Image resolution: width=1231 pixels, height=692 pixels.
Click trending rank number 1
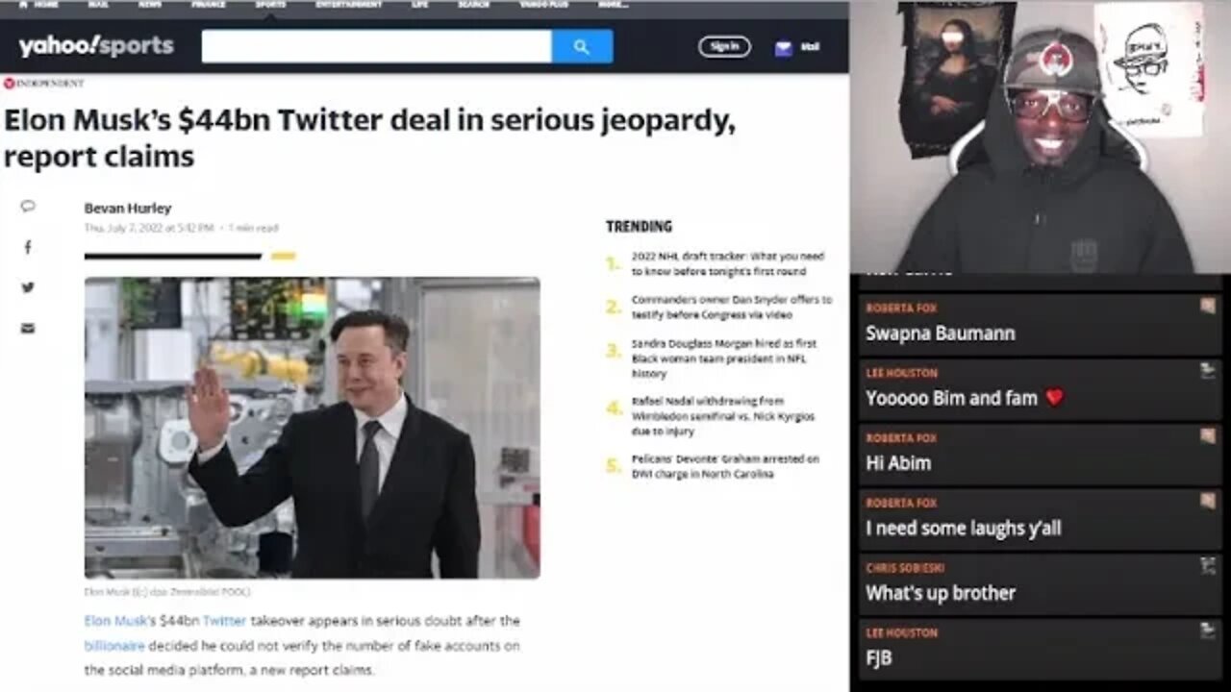pyautogui.click(x=613, y=263)
